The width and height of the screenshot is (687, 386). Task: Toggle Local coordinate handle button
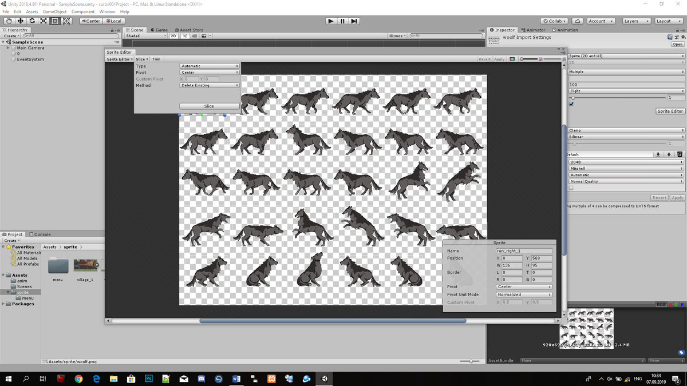point(113,21)
